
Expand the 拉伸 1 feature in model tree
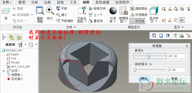(4, 71)
